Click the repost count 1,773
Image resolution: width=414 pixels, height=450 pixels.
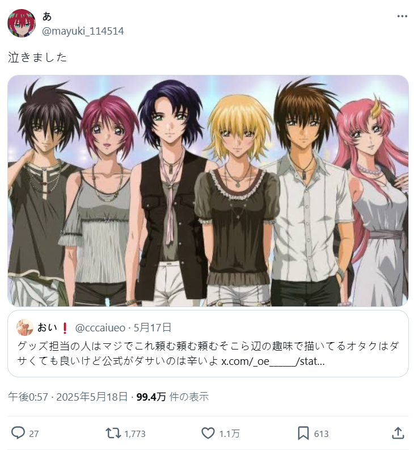point(135,434)
